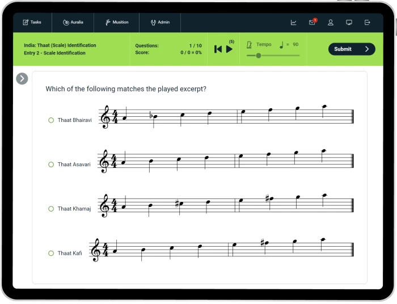Pick Thaat Khamaj as the answer
The image size is (397, 304).
point(51,209)
